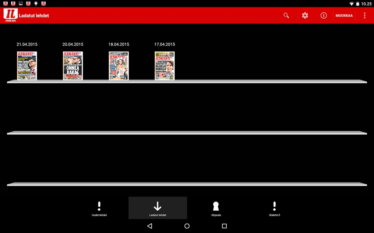Click the Ladatut lehdet header title
This screenshot has width=374, height=233.
click(x=34, y=16)
